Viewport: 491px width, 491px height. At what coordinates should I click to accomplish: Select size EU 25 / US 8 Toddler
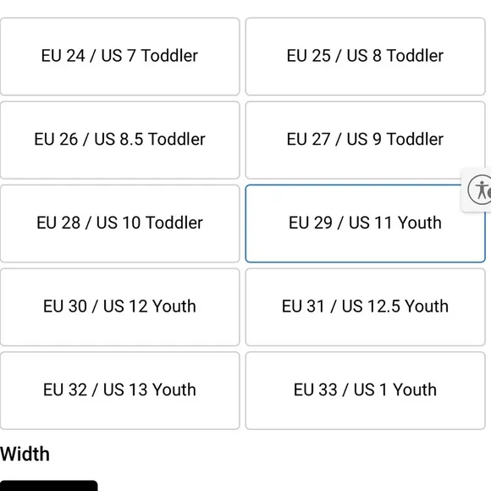tap(365, 57)
